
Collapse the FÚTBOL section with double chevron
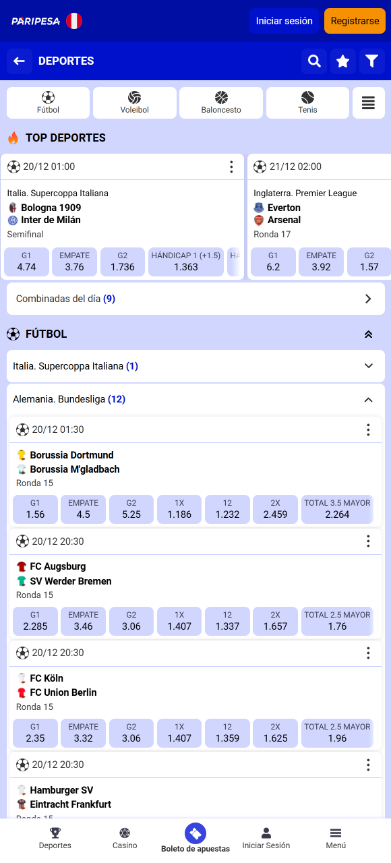tap(368, 334)
